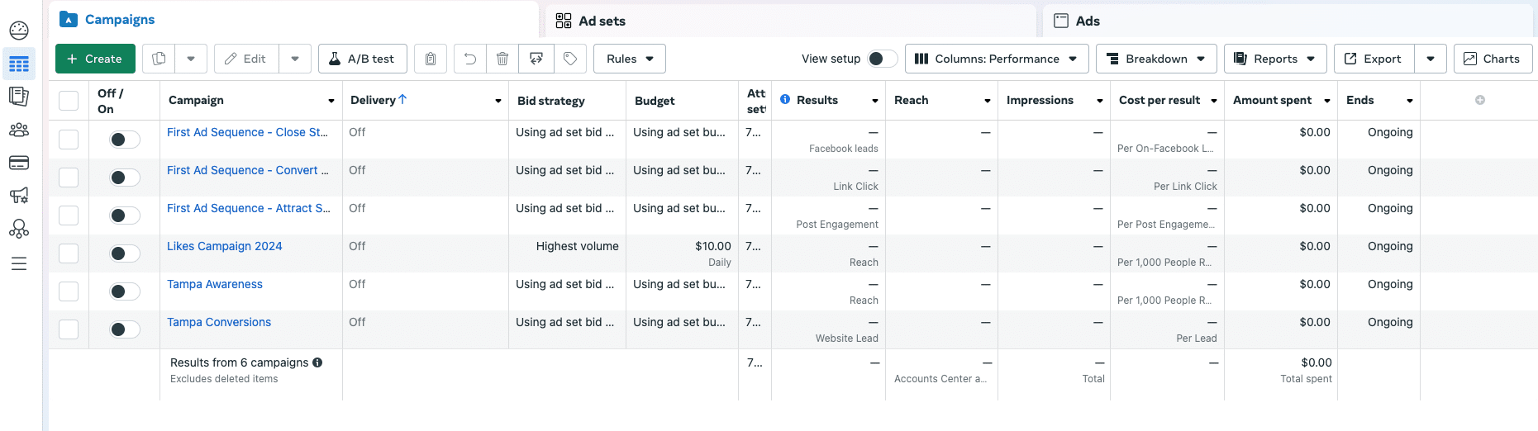
Task: Switch to the Ads tab
Action: click(1288, 21)
